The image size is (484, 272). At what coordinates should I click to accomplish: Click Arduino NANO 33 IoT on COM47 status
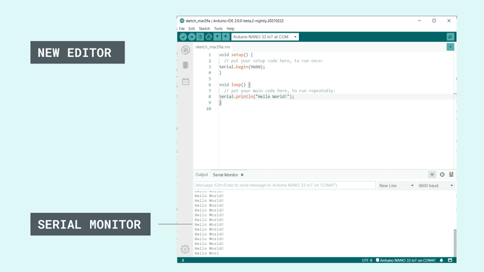coord(405,261)
